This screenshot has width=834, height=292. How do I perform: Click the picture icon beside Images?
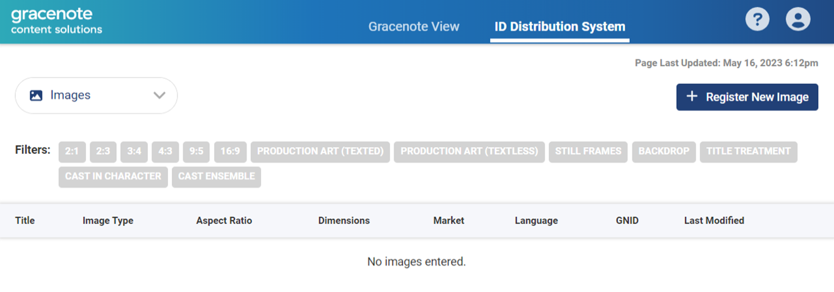36,95
